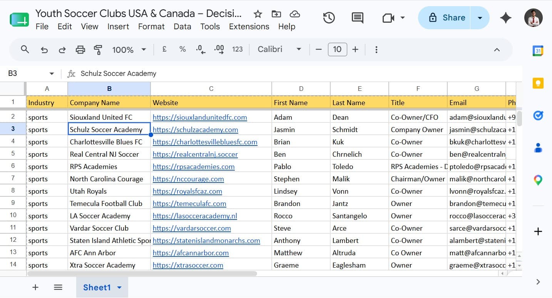Move spreadsheet to folder icon
The height and width of the screenshot is (298, 552).
(276, 14)
